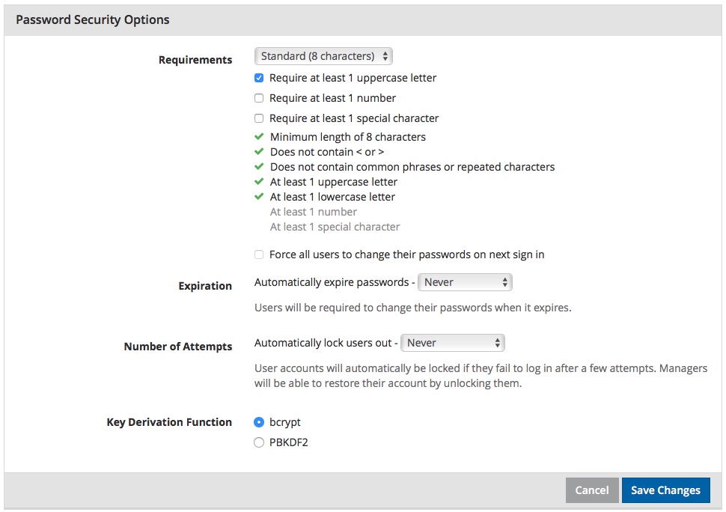
Task: Click the 'Key Derivation Function' label
Action: tap(169, 422)
